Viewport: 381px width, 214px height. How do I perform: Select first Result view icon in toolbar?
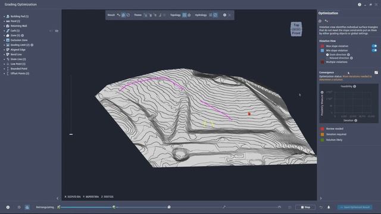118,15
